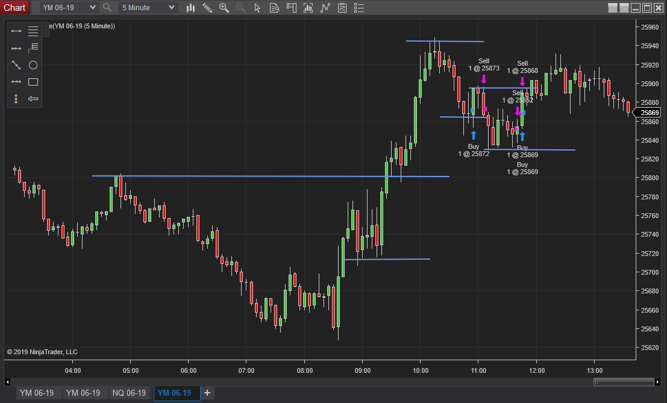This screenshot has width=667, height=403.
Task: Click the first window link square button
Action: [x=613, y=8]
